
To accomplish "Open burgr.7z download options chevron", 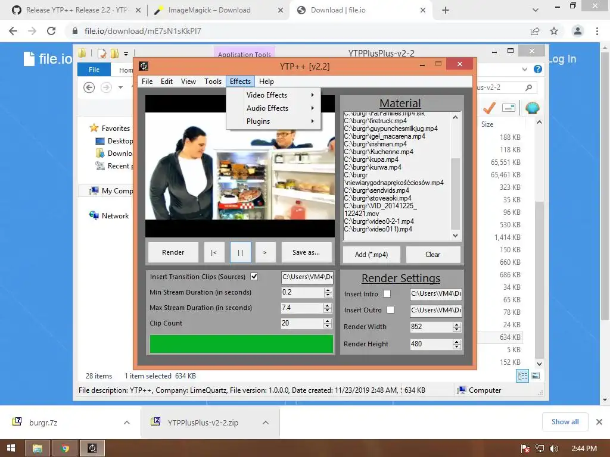I will pyautogui.click(x=127, y=422).
